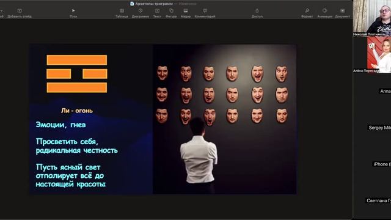Click the Add Slide (Добавить слайд) icon
This screenshot has height=220, width=391.
pos(20,11)
